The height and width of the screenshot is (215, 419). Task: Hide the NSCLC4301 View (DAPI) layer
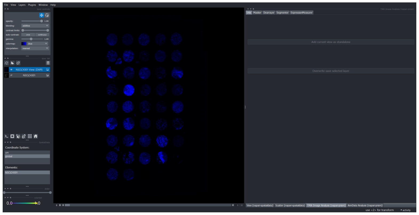[11, 70]
